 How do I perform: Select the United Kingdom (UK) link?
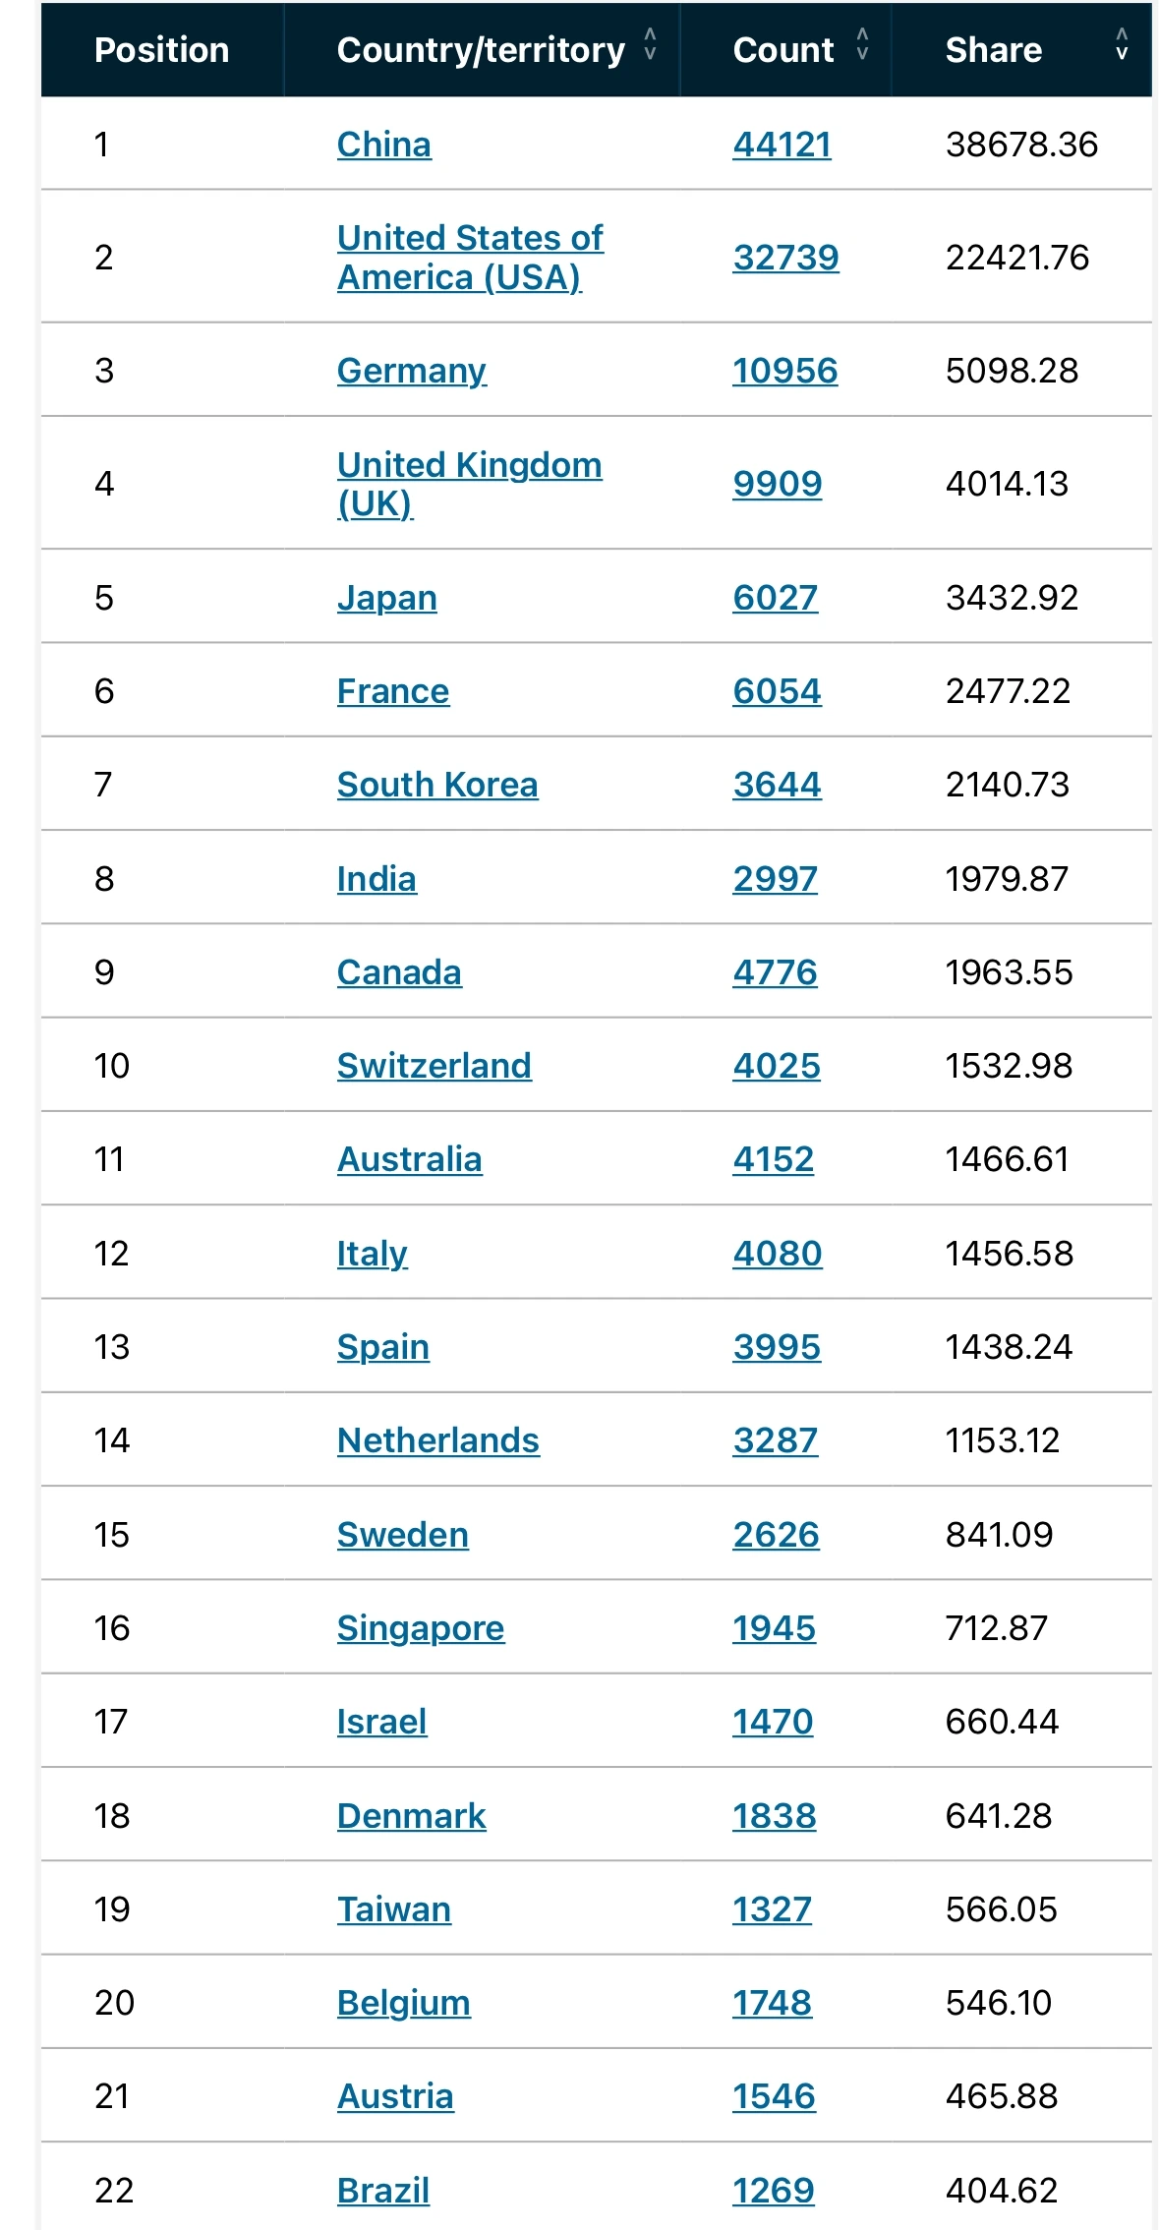pyautogui.click(x=469, y=484)
